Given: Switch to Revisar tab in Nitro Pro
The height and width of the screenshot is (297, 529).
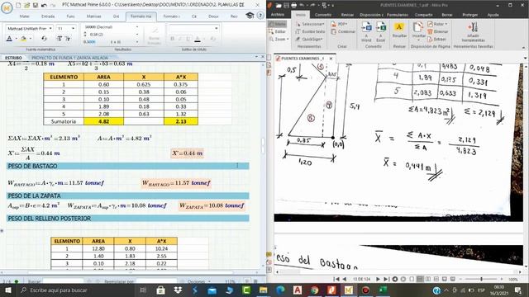Looking at the screenshot, I should (x=347, y=15).
